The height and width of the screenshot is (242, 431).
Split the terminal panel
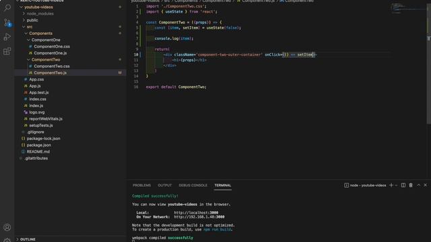click(403, 186)
